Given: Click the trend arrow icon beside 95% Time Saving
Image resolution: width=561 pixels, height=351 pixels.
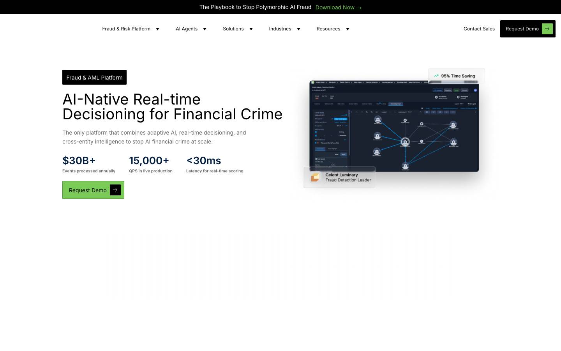Looking at the screenshot, I should click(436, 76).
